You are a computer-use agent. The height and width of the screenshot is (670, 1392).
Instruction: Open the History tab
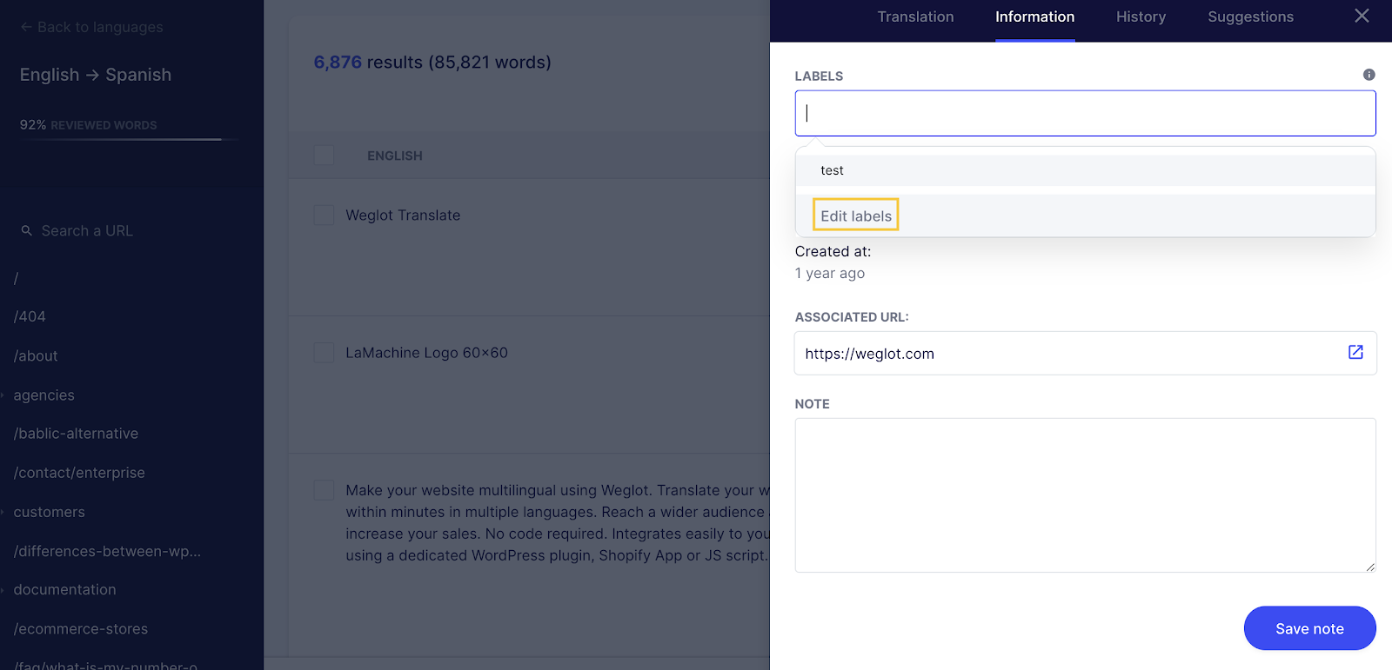pos(1141,17)
